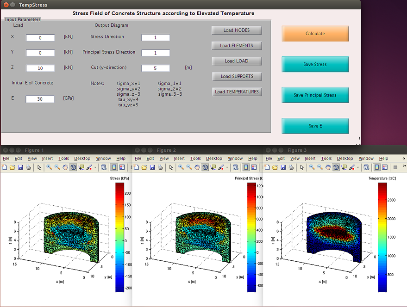Click dock arrow in Figure 3 menu bar
Screen dimensions: 407x307
click(x=404, y=159)
